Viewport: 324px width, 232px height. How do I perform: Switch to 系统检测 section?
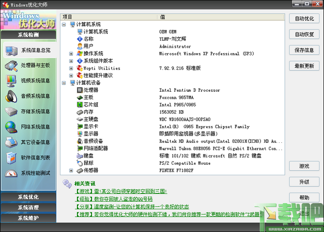[x=28, y=35]
